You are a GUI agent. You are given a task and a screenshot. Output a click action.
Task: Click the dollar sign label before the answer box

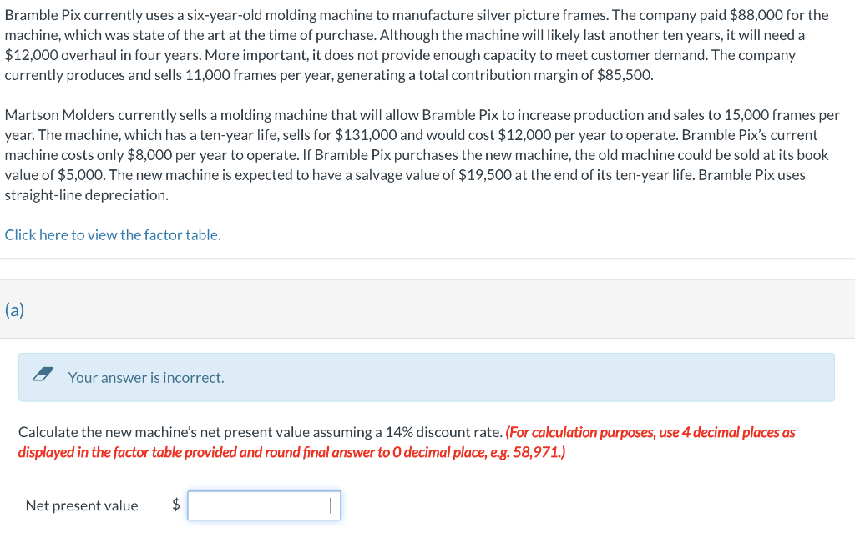click(175, 505)
